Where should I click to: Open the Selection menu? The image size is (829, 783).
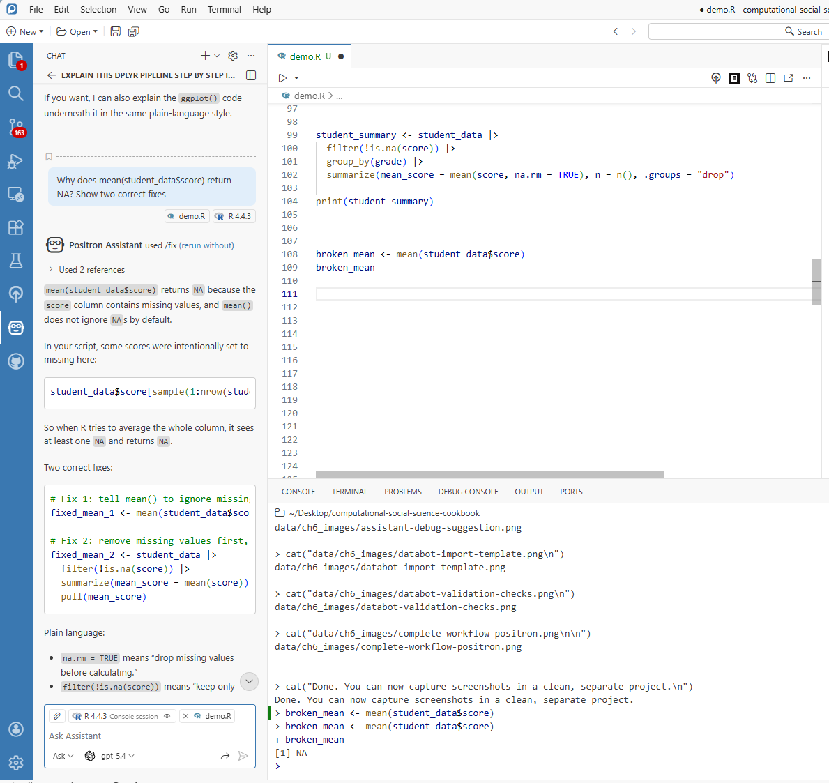pos(98,9)
